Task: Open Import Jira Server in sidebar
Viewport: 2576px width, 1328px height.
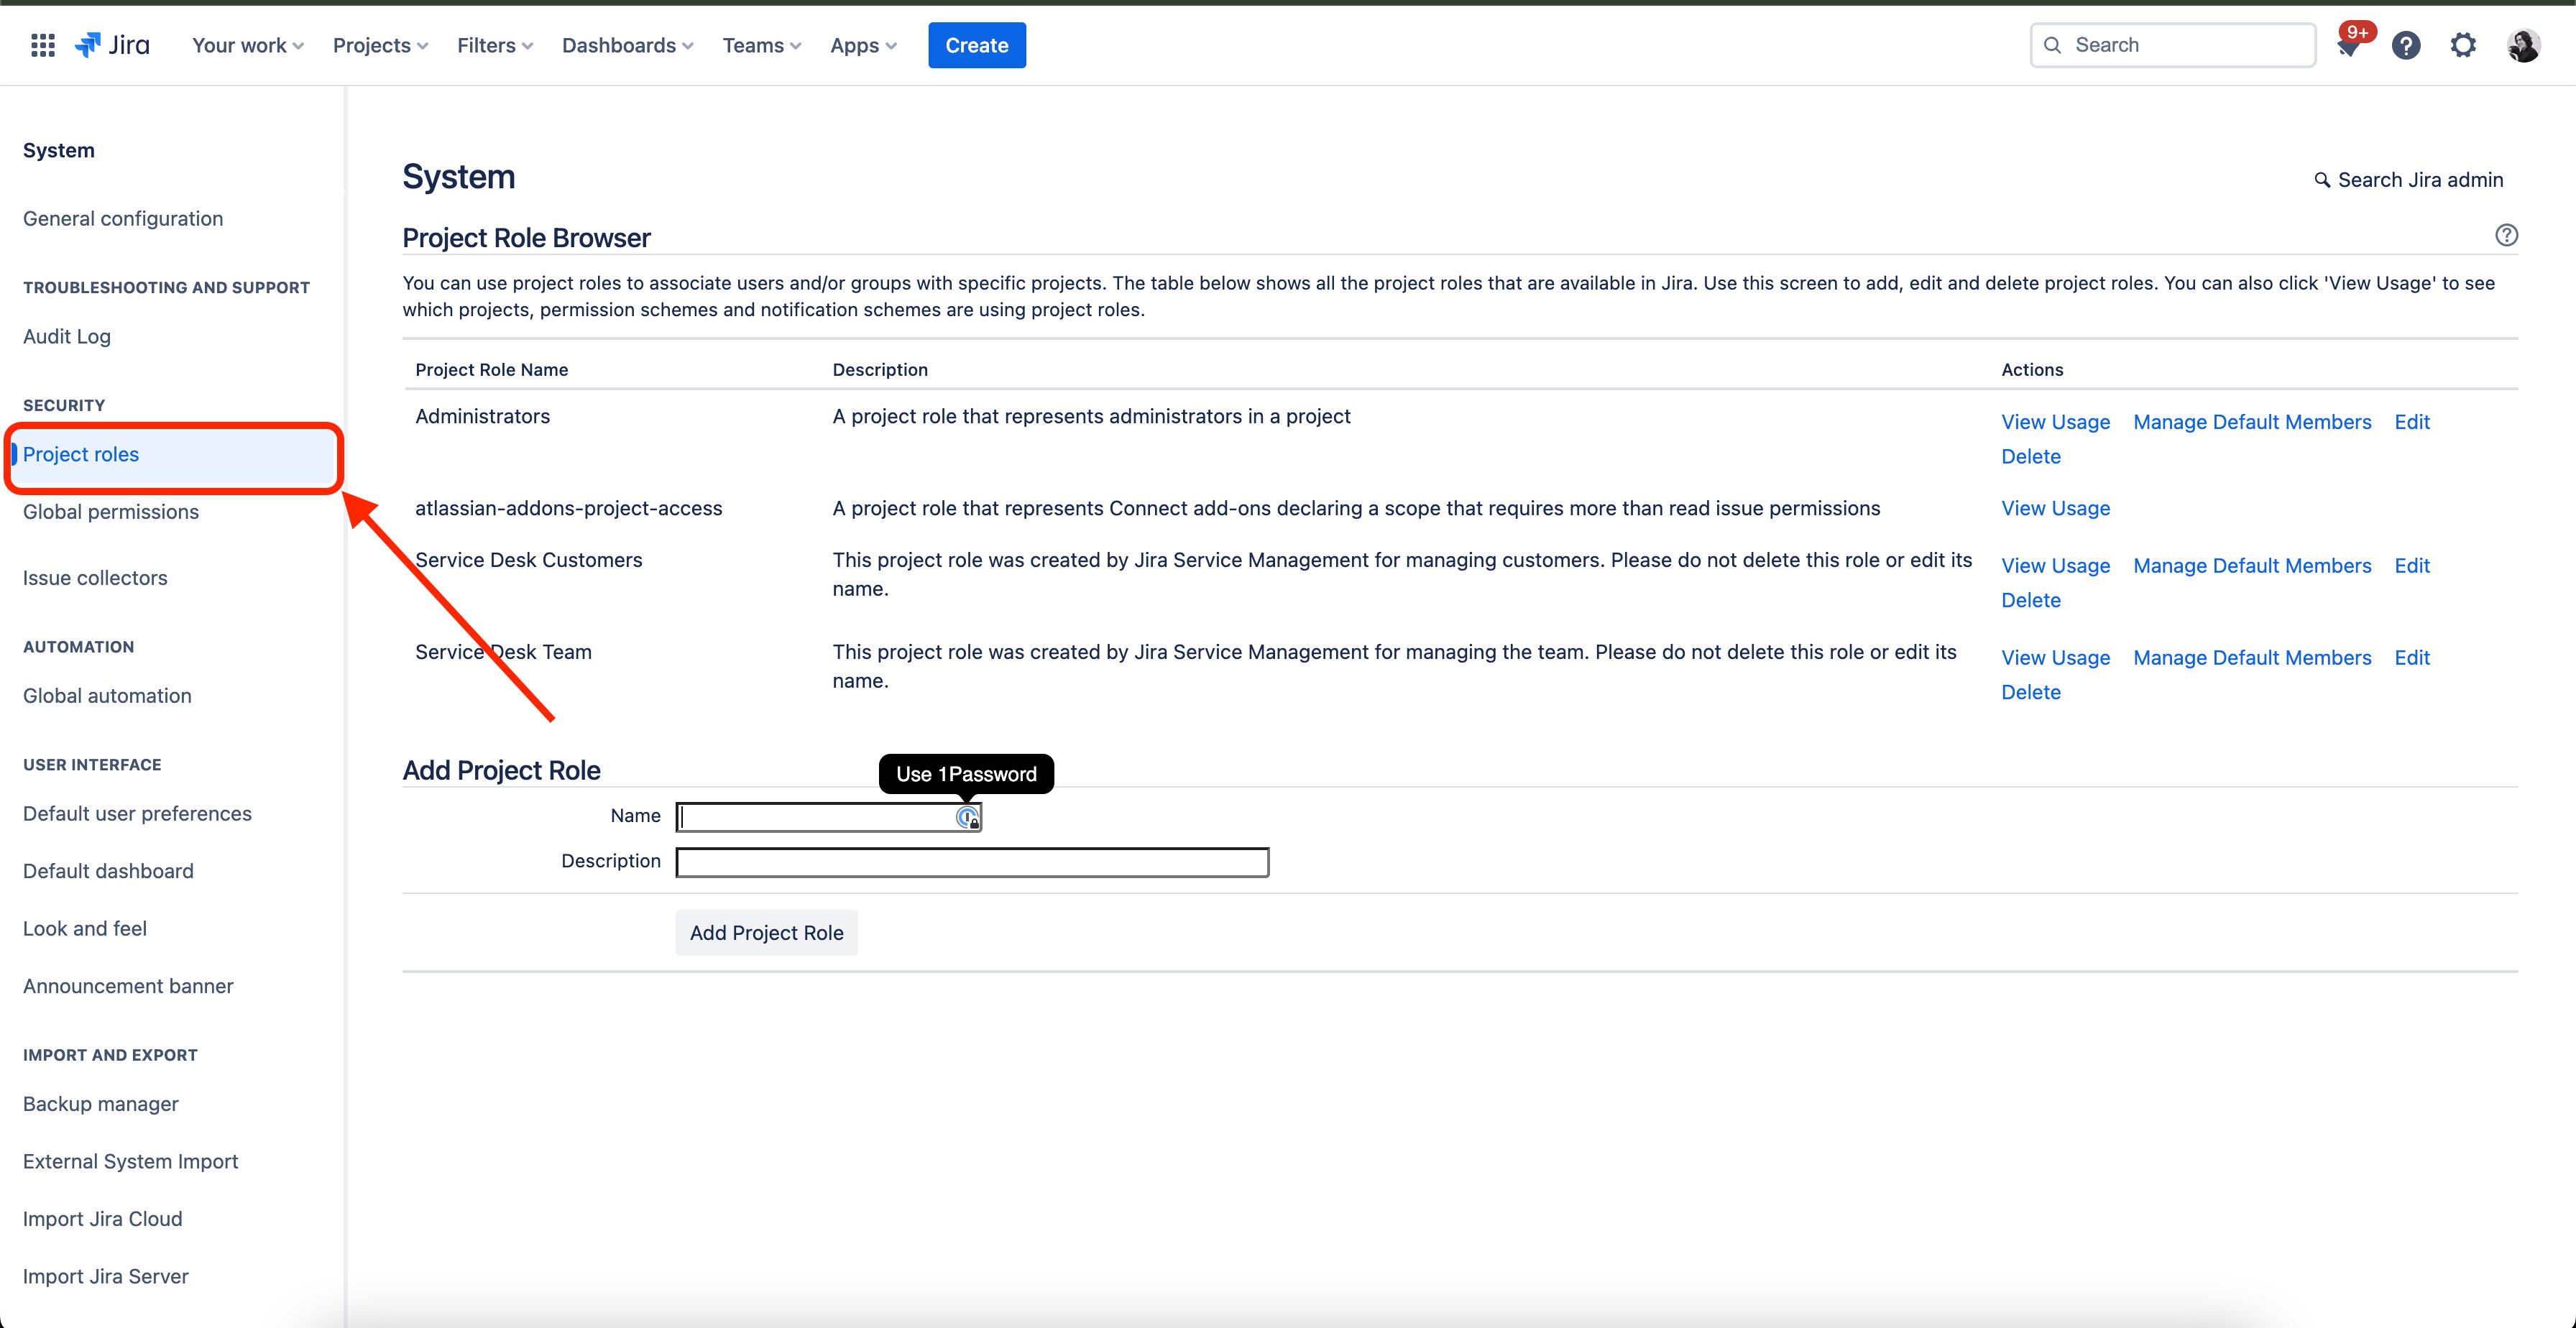Action: (x=105, y=1276)
